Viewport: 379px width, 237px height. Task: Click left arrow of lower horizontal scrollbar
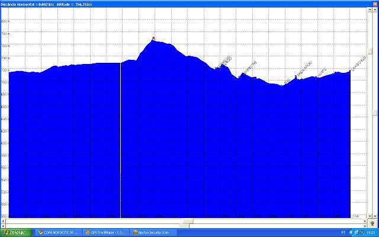pos(3,226)
